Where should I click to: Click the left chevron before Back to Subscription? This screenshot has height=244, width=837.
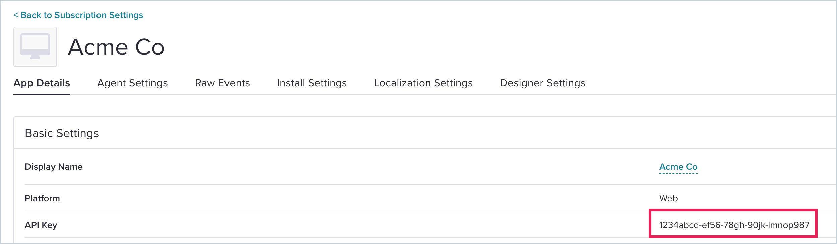click(x=16, y=15)
